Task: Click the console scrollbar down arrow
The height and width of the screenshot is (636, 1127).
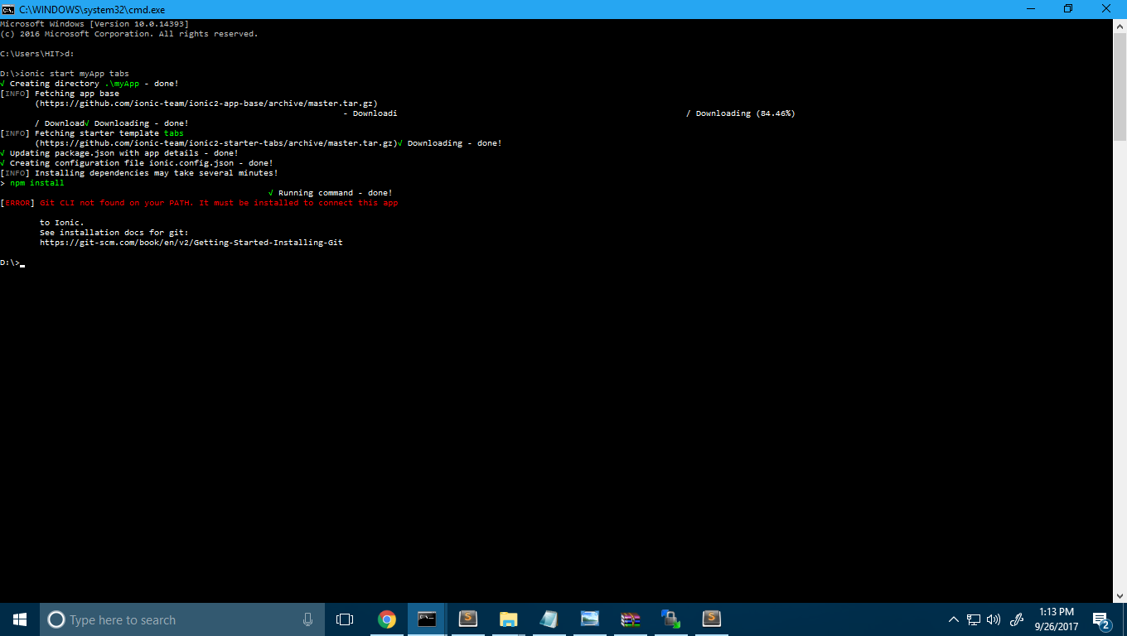Action: 1120,595
